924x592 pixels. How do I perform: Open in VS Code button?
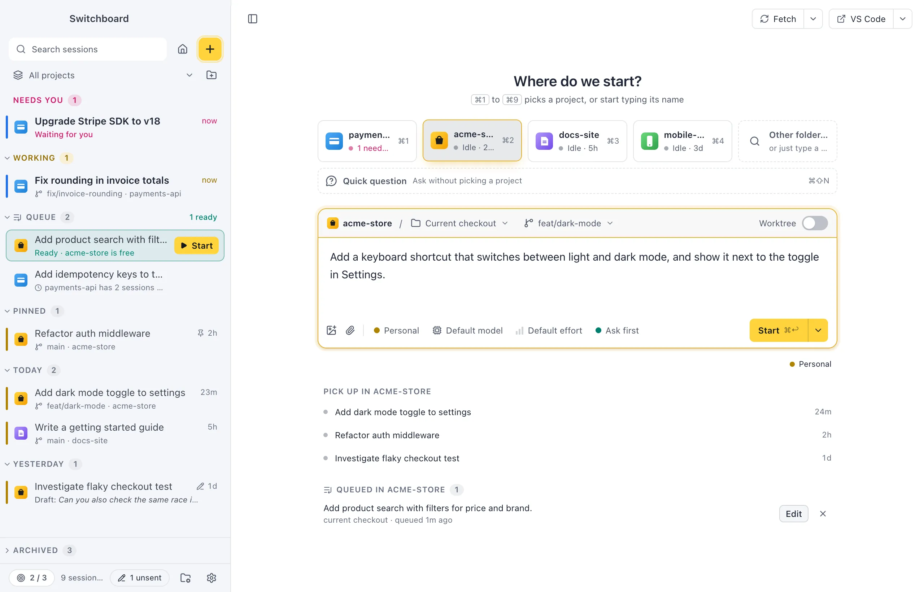(861, 19)
